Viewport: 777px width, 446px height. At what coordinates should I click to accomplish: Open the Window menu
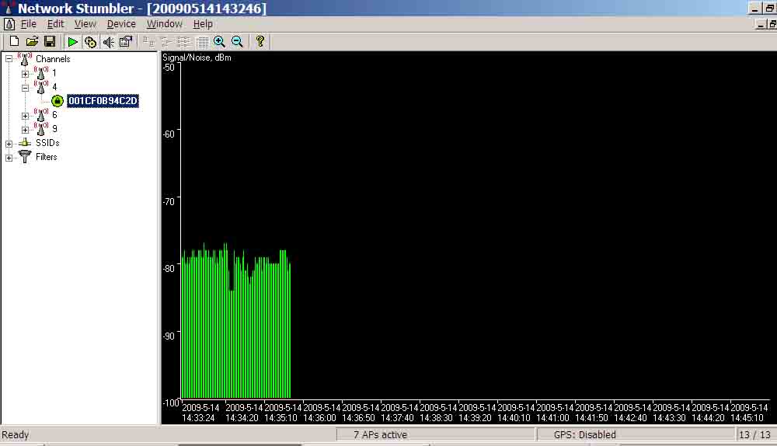[165, 24]
